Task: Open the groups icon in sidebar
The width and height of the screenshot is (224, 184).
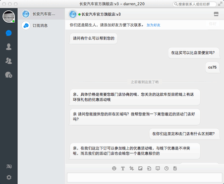Action: [x=9, y=61]
